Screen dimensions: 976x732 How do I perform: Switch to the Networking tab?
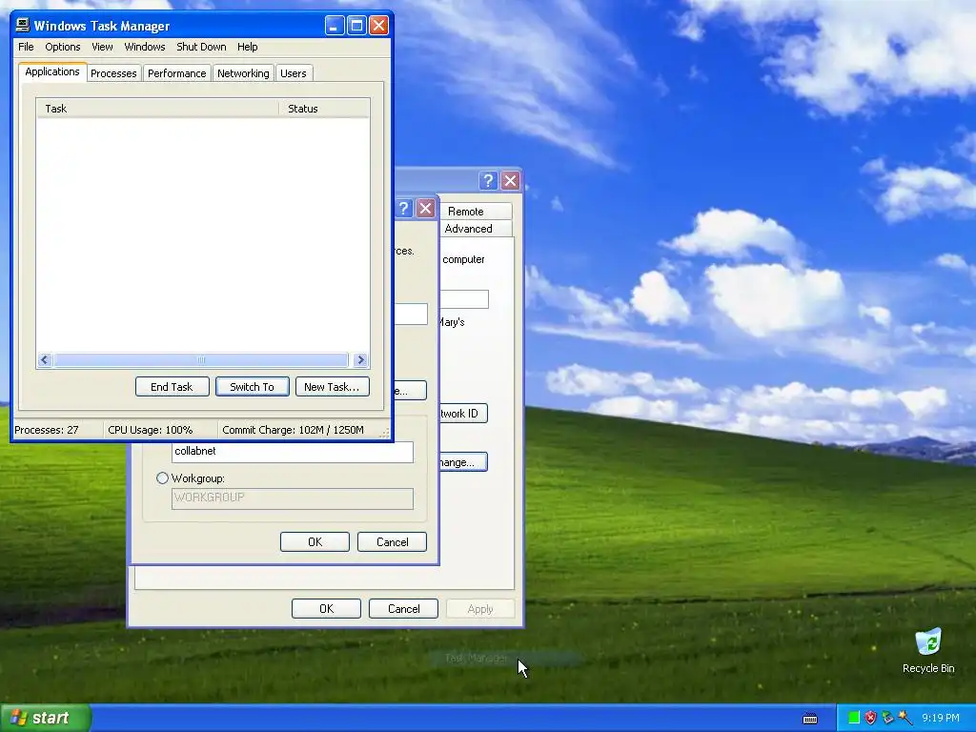point(243,73)
